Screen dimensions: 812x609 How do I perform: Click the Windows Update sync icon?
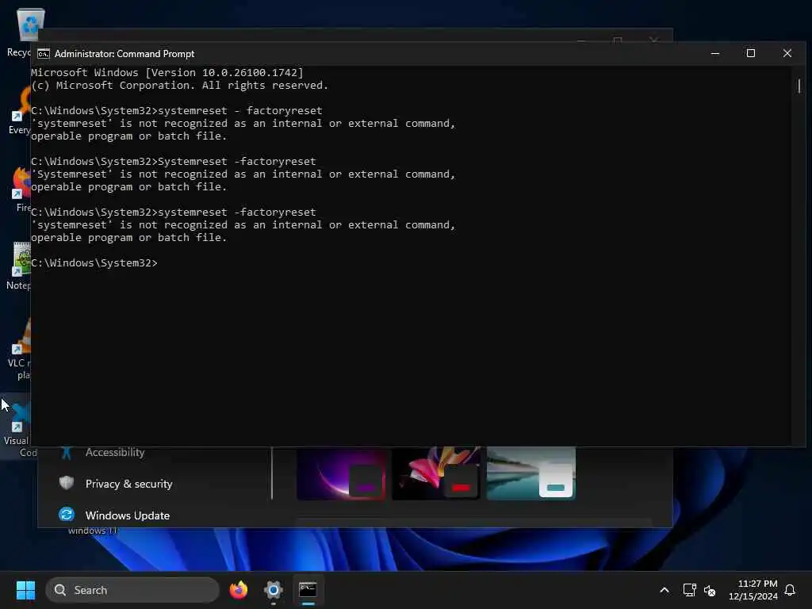tap(67, 515)
